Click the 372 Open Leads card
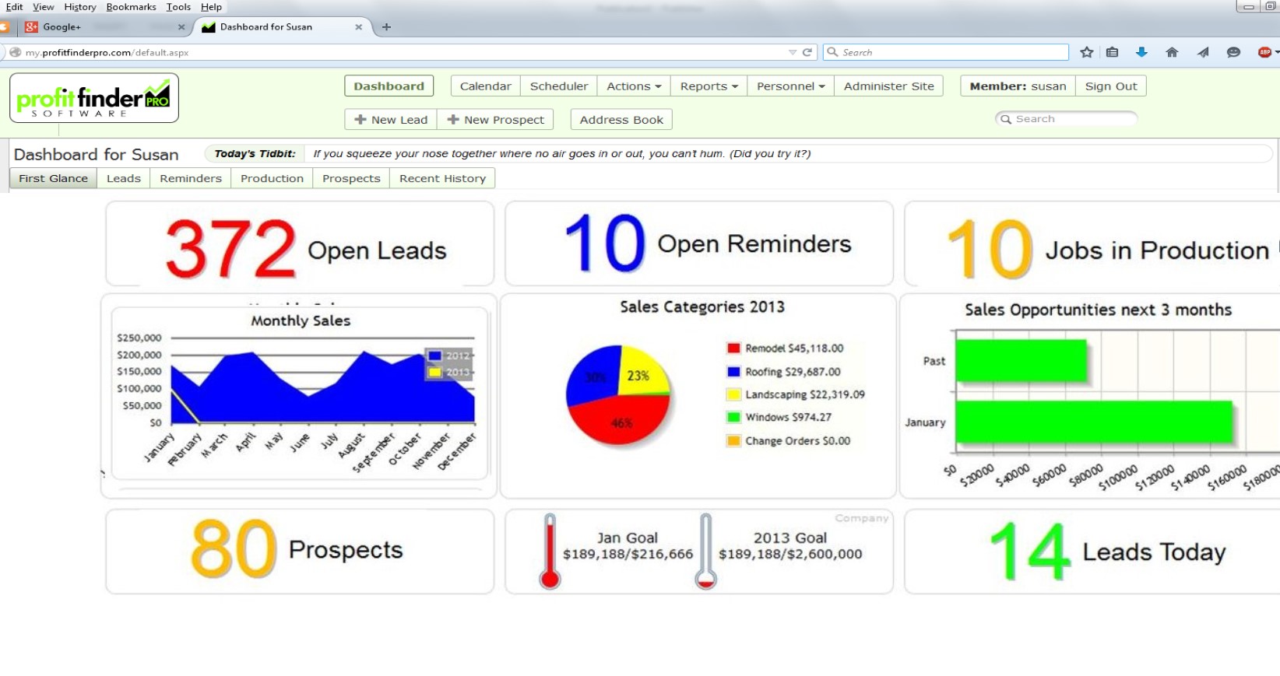 tap(300, 244)
